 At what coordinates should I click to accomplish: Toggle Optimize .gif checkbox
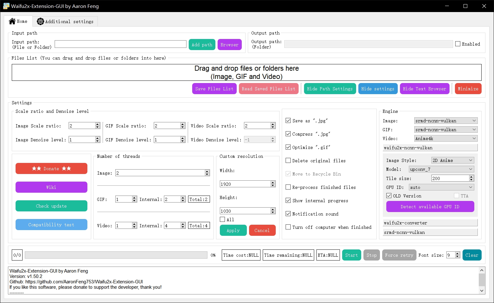[x=288, y=147]
